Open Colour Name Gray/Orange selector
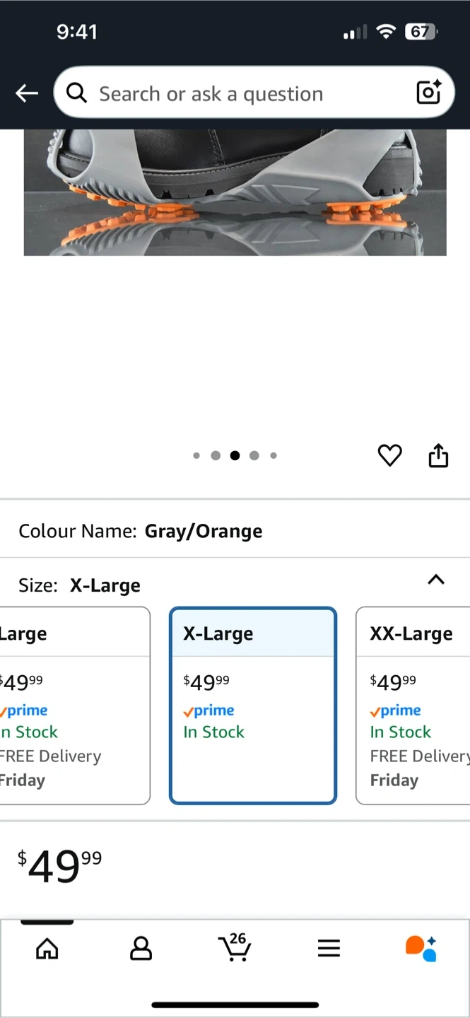This screenshot has height=1018, width=470. pyautogui.click(x=141, y=531)
